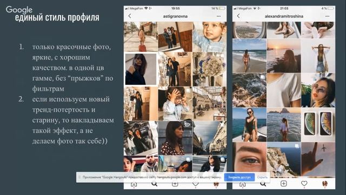Tap the heart activity icon in left phone
This screenshot has width=346, height=195.
(x=196, y=184)
